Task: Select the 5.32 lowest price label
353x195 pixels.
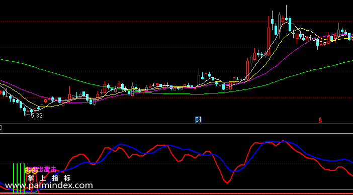Action: tap(37, 116)
